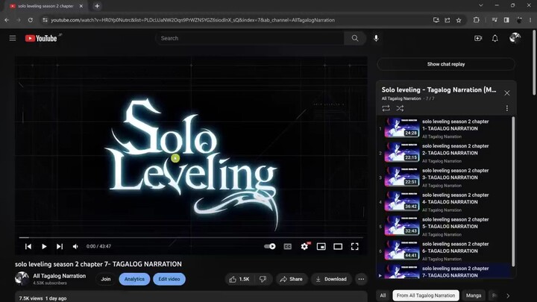Viewport: 537px width, 302px height.
Task: Select the Manga filter chip
Action: pos(474,295)
